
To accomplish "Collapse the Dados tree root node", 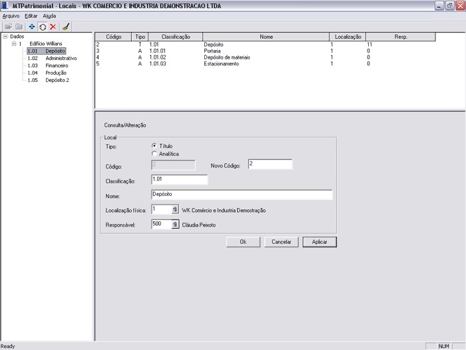I will click(5, 37).
